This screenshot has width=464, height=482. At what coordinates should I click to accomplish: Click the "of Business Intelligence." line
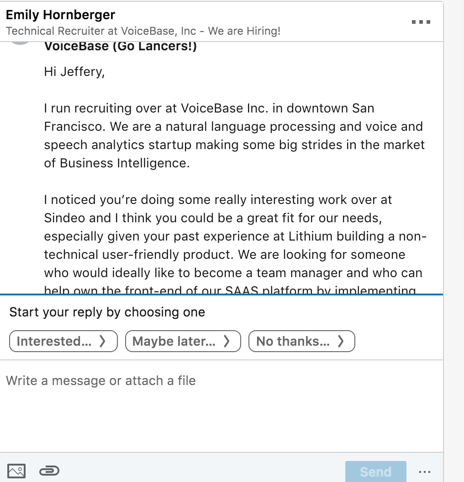click(x=116, y=163)
